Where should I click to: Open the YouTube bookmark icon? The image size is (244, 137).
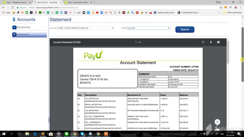point(97,13)
